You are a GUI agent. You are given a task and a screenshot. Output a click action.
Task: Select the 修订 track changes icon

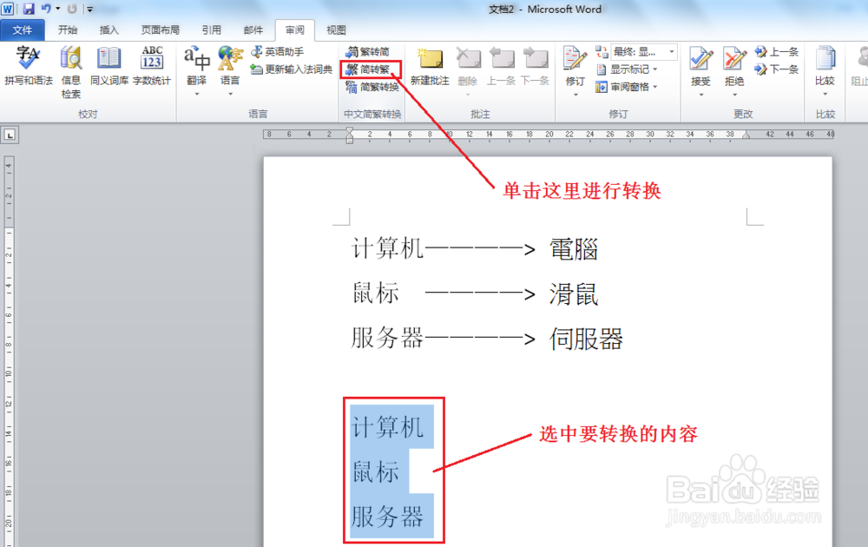coord(574,61)
